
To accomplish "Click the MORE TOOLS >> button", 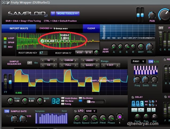I will 68,14.
